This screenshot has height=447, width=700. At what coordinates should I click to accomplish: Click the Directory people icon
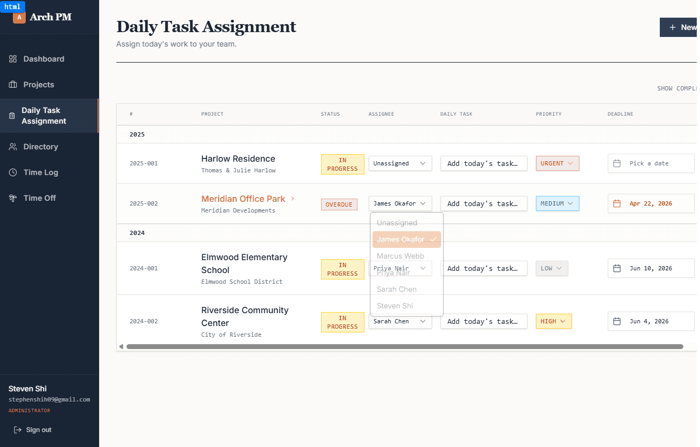[x=13, y=147]
